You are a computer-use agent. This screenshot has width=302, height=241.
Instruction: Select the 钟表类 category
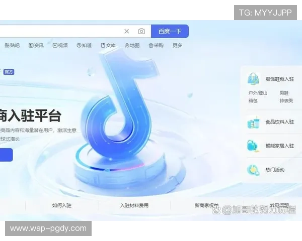(286, 100)
